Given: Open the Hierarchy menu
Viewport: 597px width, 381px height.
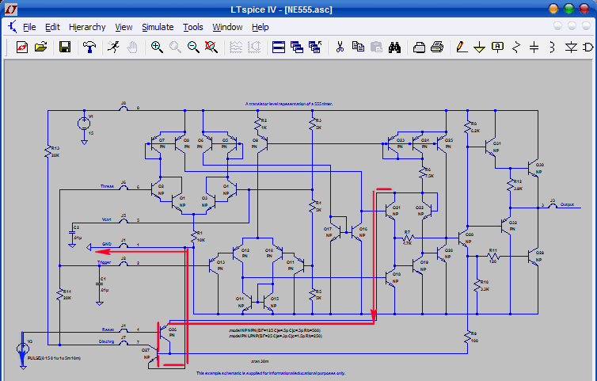Looking at the screenshot, I should [87, 27].
